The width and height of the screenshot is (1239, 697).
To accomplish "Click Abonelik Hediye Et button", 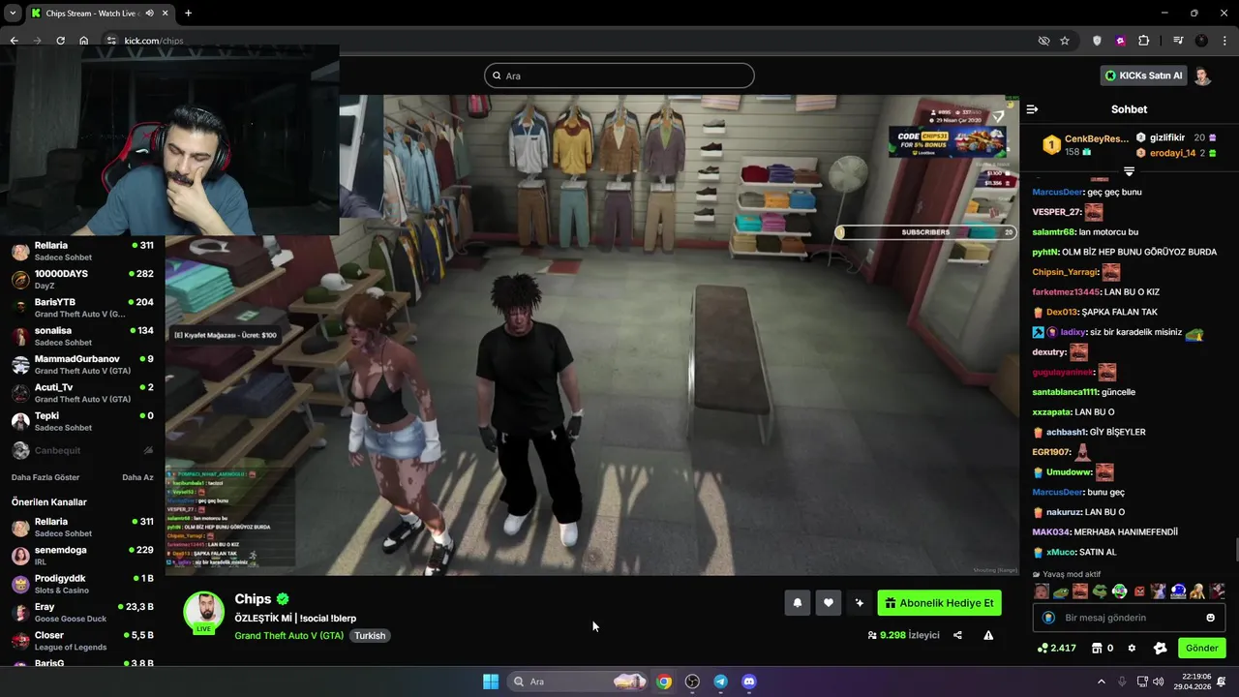I will click(939, 603).
